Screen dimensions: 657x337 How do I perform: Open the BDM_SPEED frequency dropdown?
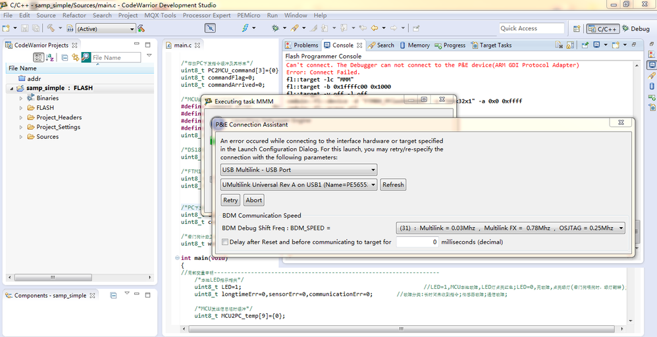(510, 228)
